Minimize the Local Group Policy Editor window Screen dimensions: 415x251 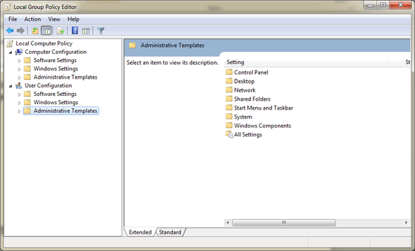pos(371,6)
